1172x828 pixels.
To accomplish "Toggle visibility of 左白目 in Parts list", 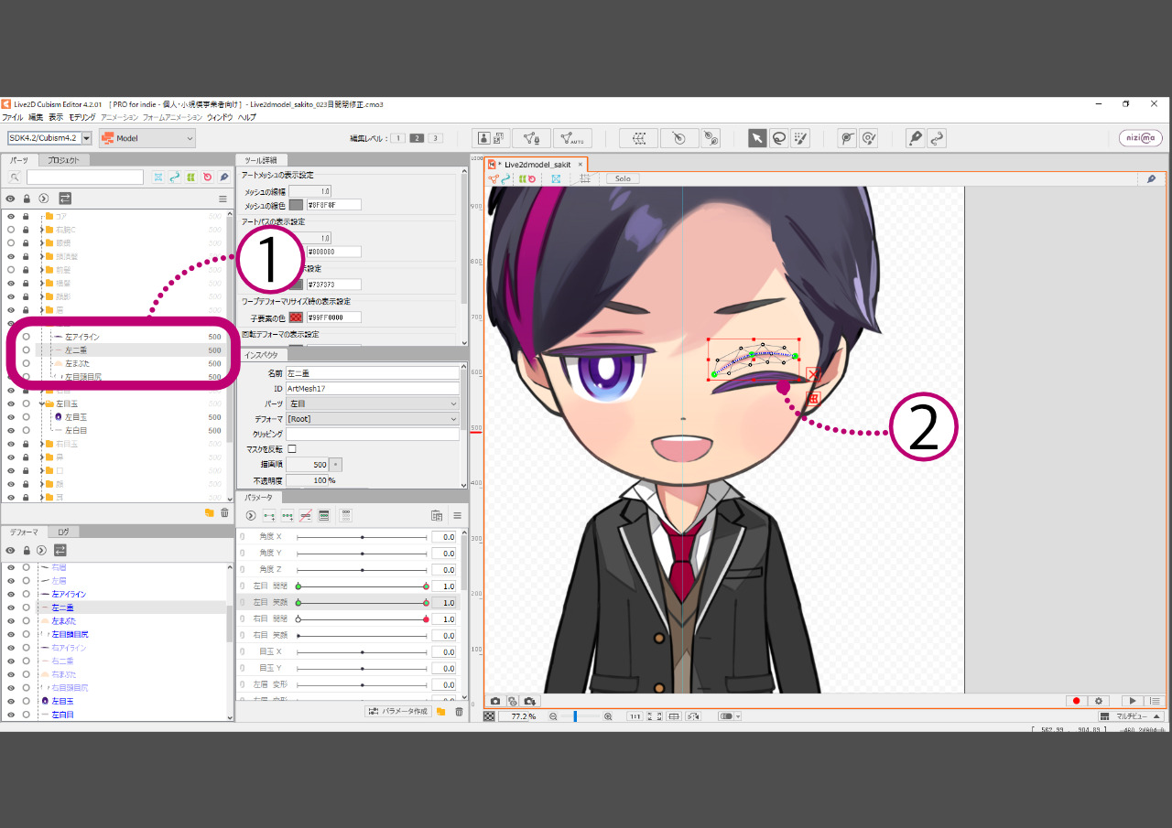I will (x=11, y=430).
